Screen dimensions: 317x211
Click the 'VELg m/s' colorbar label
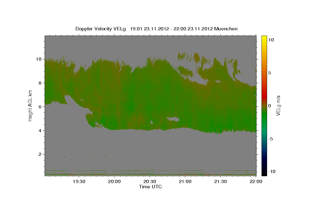click(278, 105)
